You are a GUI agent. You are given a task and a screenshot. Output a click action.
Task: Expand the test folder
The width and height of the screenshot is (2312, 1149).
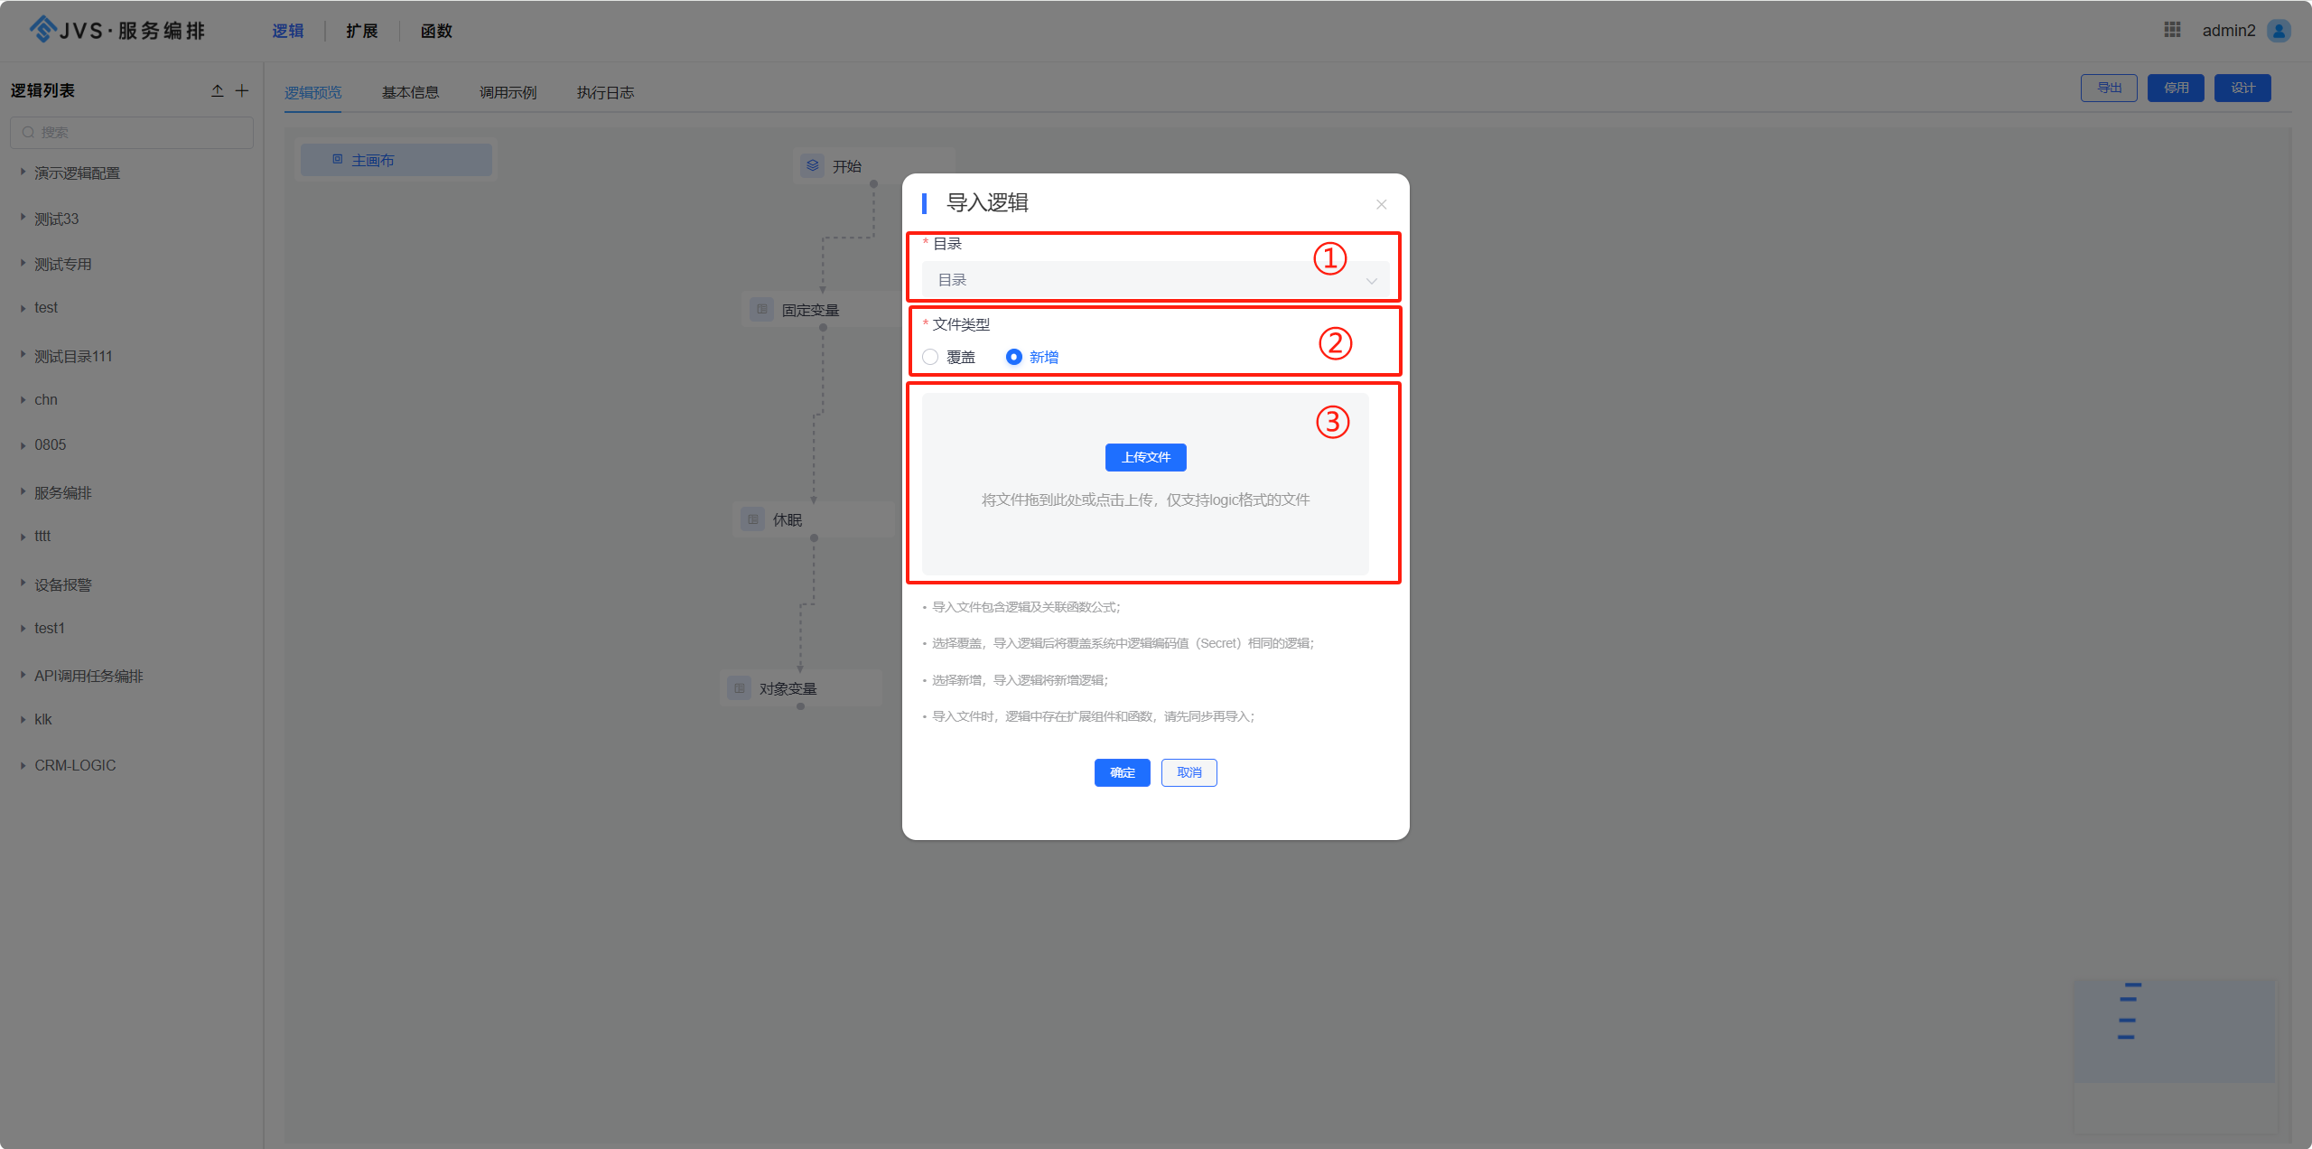pos(23,308)
